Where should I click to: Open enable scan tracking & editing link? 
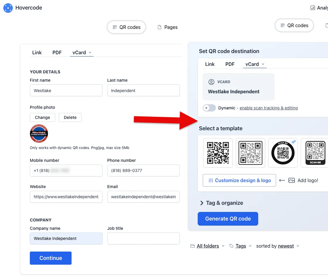(269, 108)
